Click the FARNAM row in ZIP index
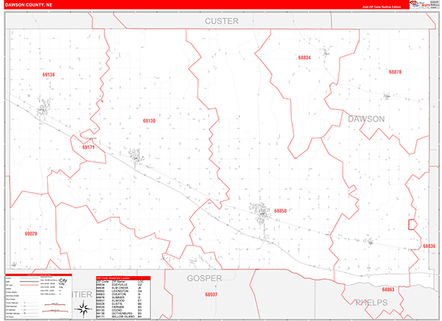 (x=123, y=307)
